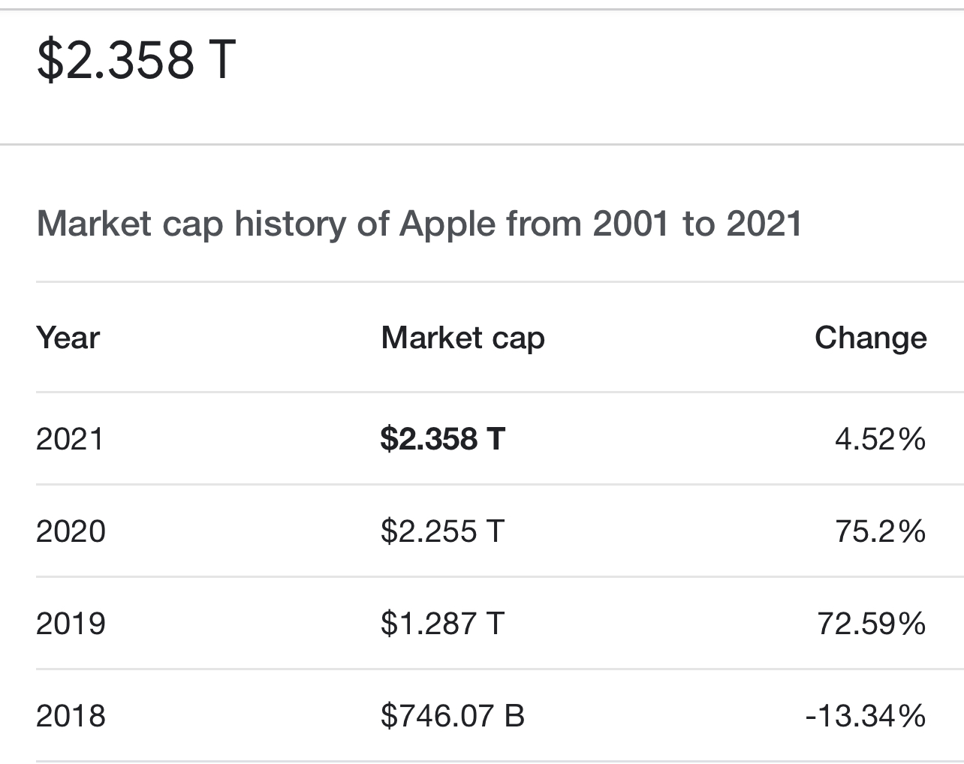Click the large $2.358 T heading at top
Viewport: 964px width, 764px height.
(137, 59)
